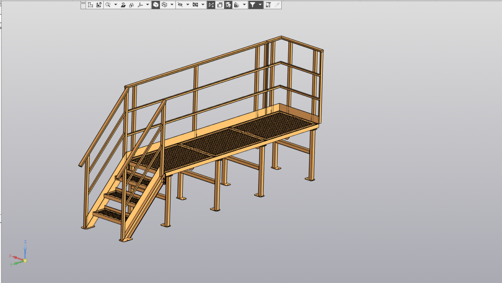502x283 pixels.
Task: Switch to wireframe cube display mode
Action: 164,5
